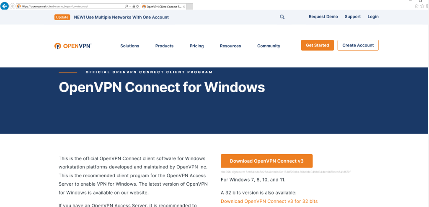Viewport: 429px width, 207px height.
Task: Click 'A 32 bits version is also available:' text
Action: point(258,193)
